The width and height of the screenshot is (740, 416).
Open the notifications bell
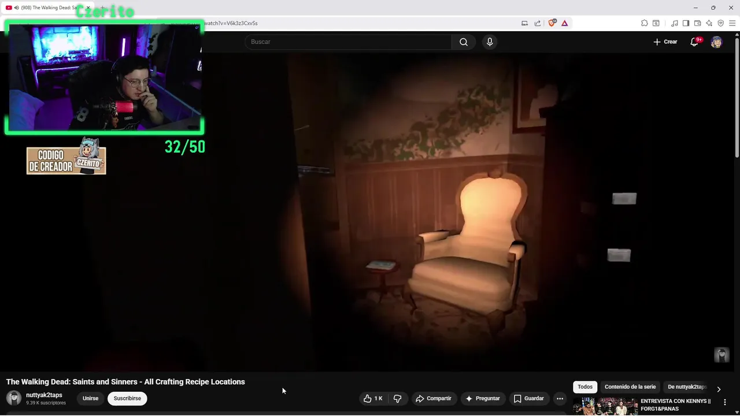click(x=695, y=42)
